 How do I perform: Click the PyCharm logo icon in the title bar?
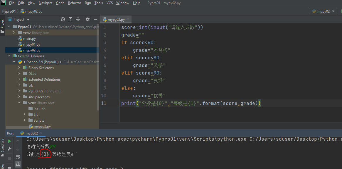pyautogui.click(x=3, y=3)
